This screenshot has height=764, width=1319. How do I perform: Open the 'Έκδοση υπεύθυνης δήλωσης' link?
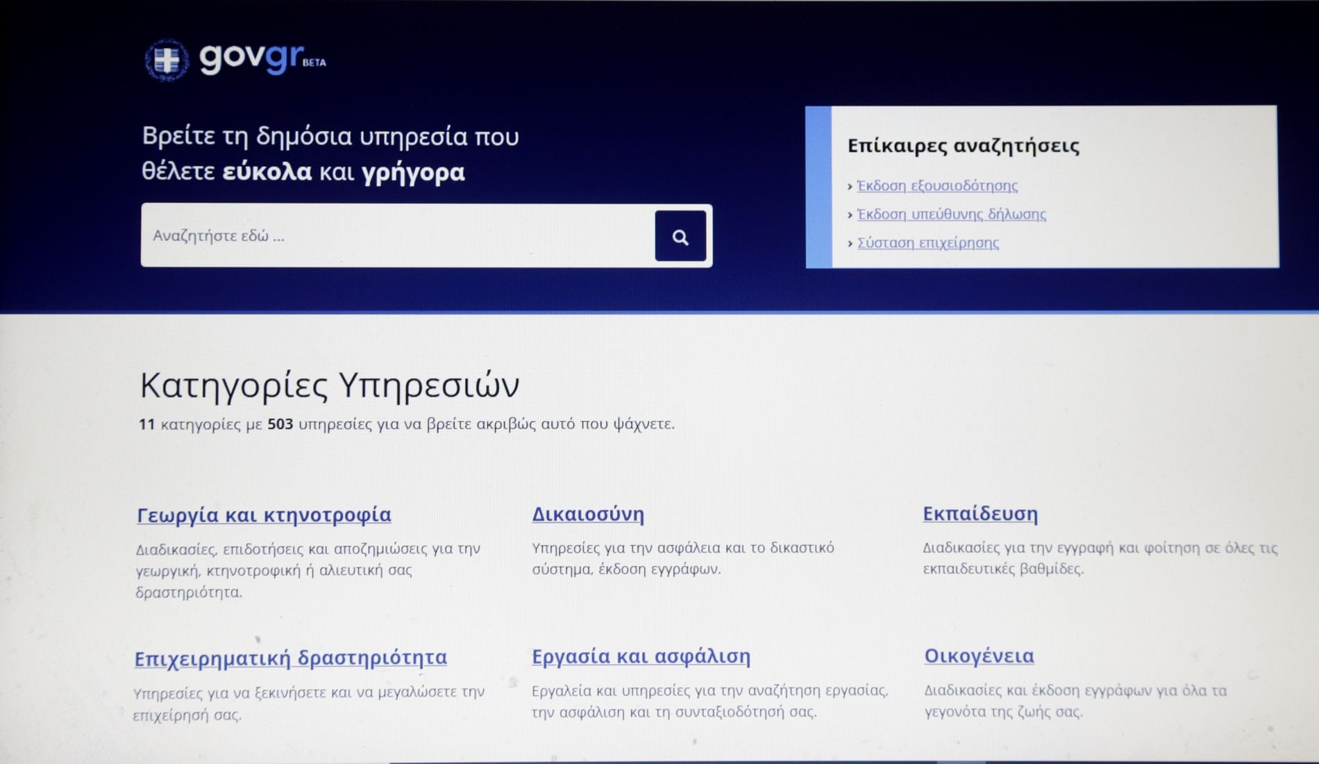pos(951,214)
